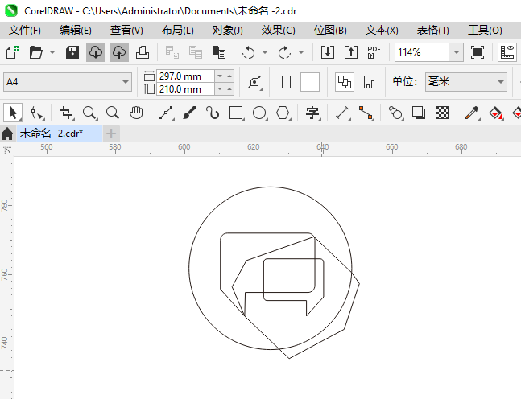This screenshot has height=399, width=521.
Task: Click the Export icon
Action: (x=351, y=52)
